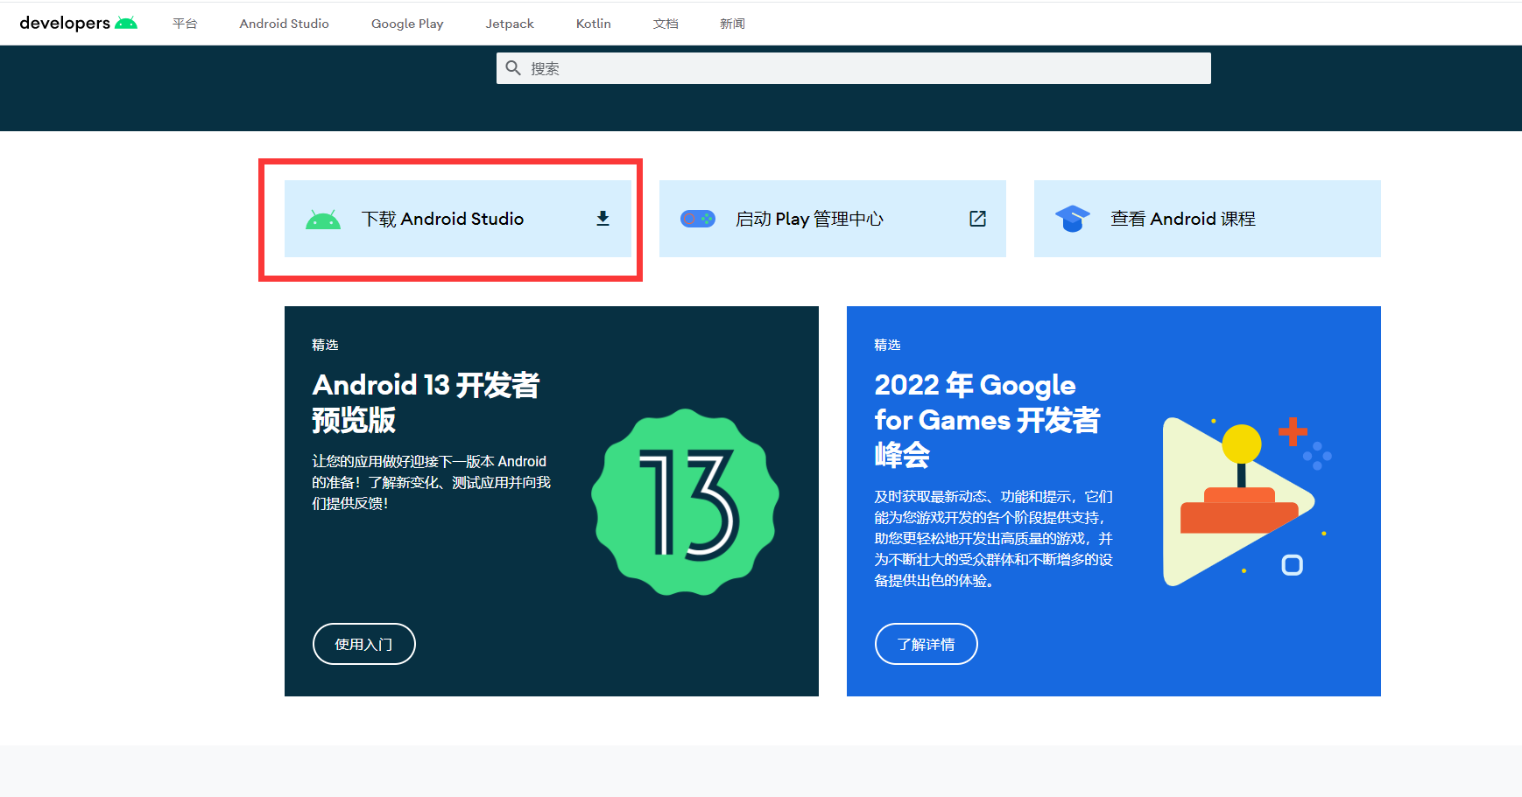The height and width of the screenshot is (797, 1522).
Task: Open the Kotlin nav item
Action: click(594, 24)
